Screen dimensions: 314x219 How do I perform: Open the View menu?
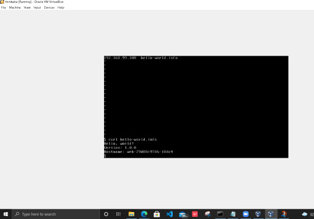pos(27,8)
